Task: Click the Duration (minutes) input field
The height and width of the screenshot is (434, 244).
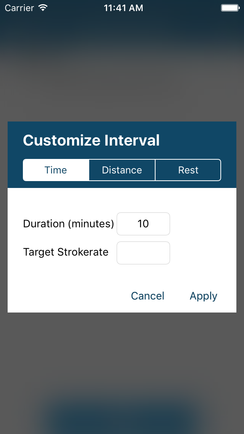Action: pyautogui.click(x=143, y=224)
